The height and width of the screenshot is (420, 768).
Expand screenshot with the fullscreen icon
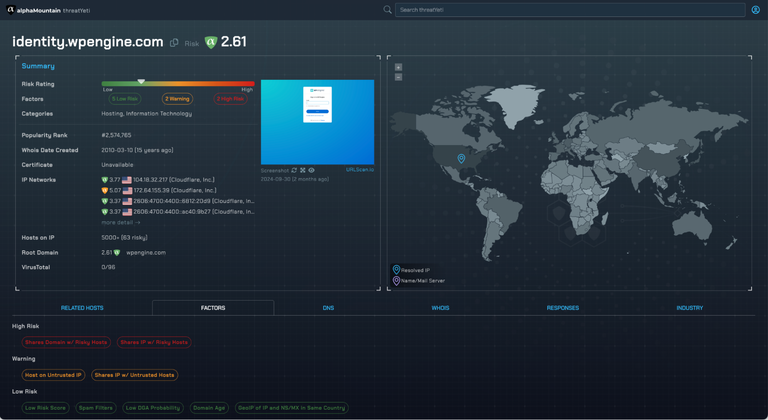[303, 170]
